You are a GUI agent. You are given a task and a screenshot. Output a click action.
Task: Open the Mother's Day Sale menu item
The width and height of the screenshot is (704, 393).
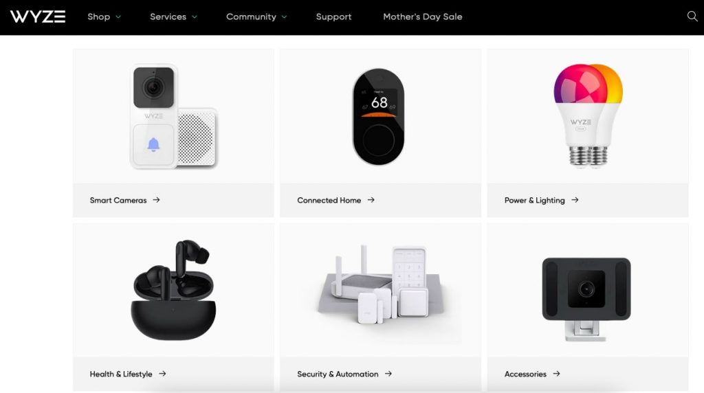click(x=423, y=16)
